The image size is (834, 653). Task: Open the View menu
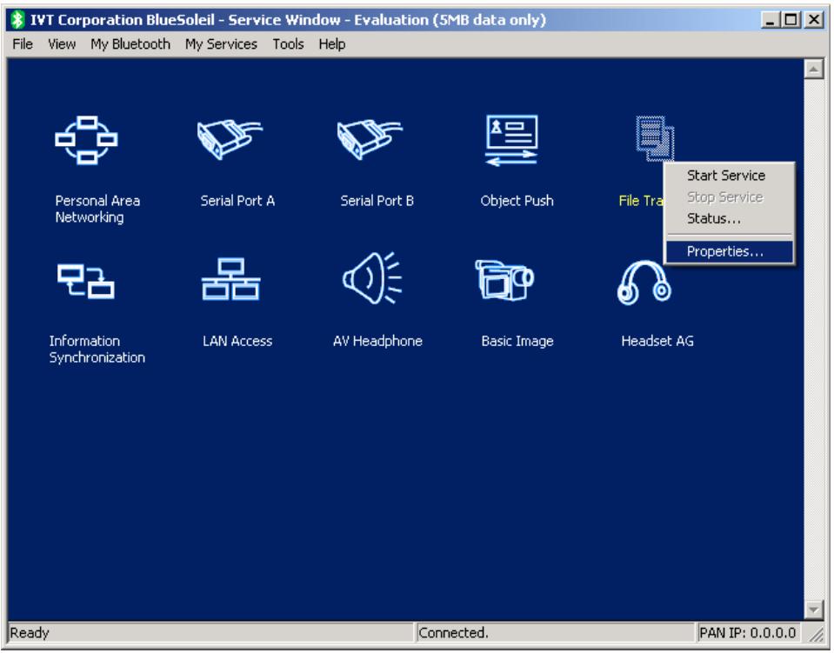pyautogui.click(x=62, y=44)
